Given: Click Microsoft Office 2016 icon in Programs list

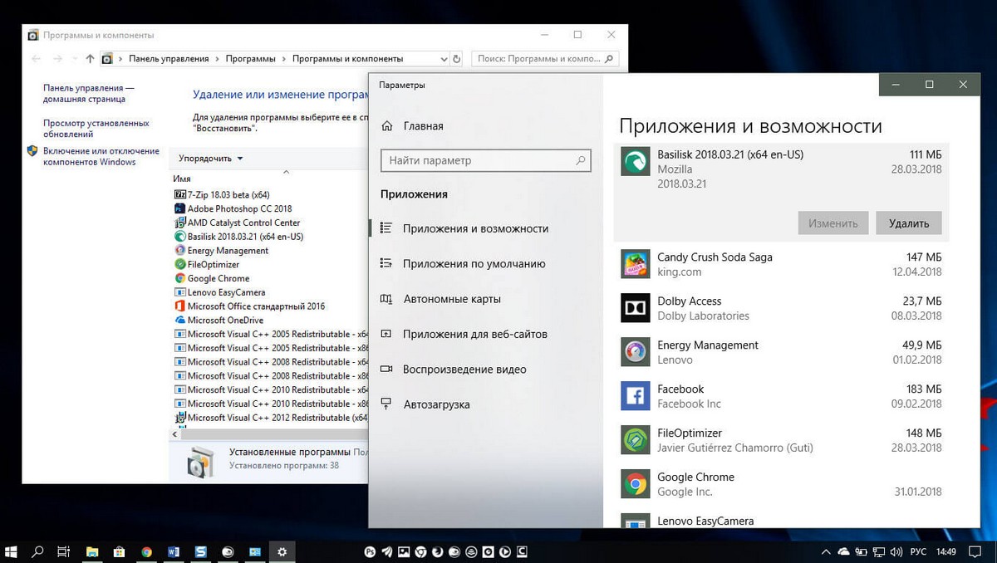Looking at the screenshot, I should tap(179, 306).
